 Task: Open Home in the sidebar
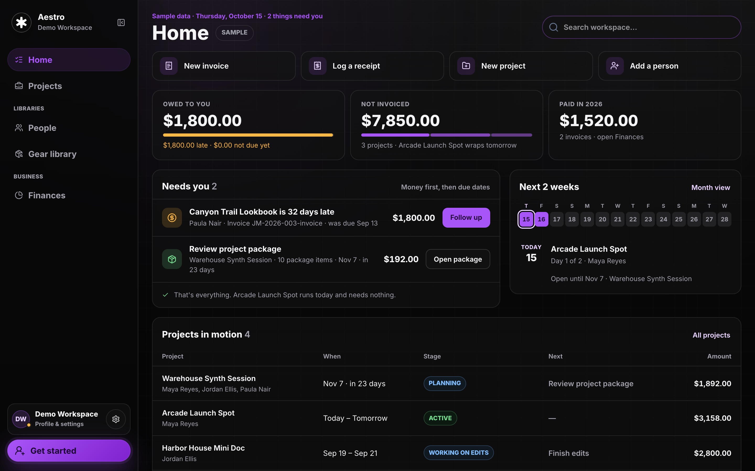tap(69, 60)
